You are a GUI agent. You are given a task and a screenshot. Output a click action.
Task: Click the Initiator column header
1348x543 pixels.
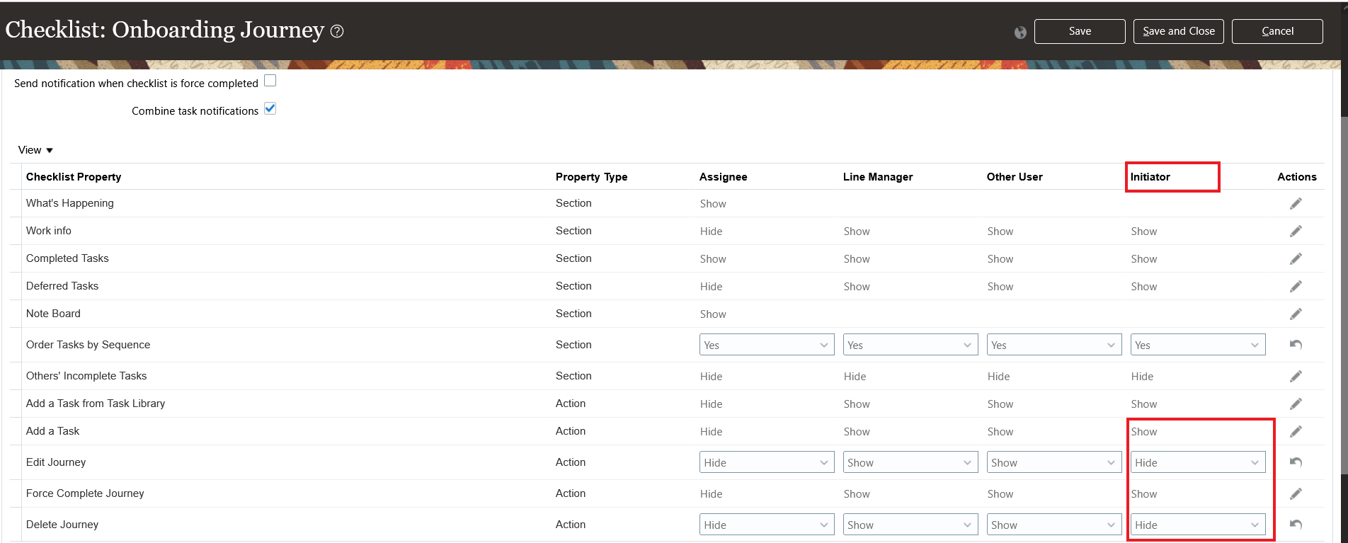[x=1150, y=177]
